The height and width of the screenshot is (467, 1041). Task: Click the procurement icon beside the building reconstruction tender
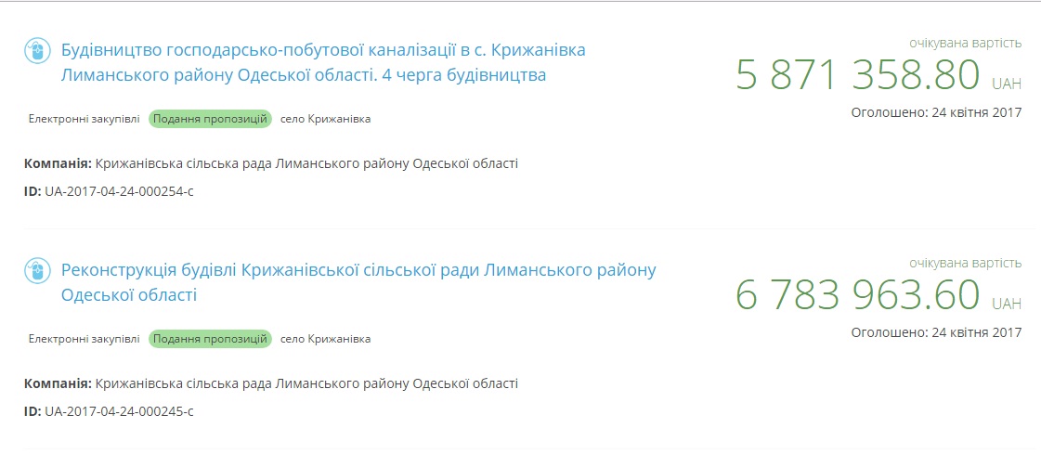point(35,270)
